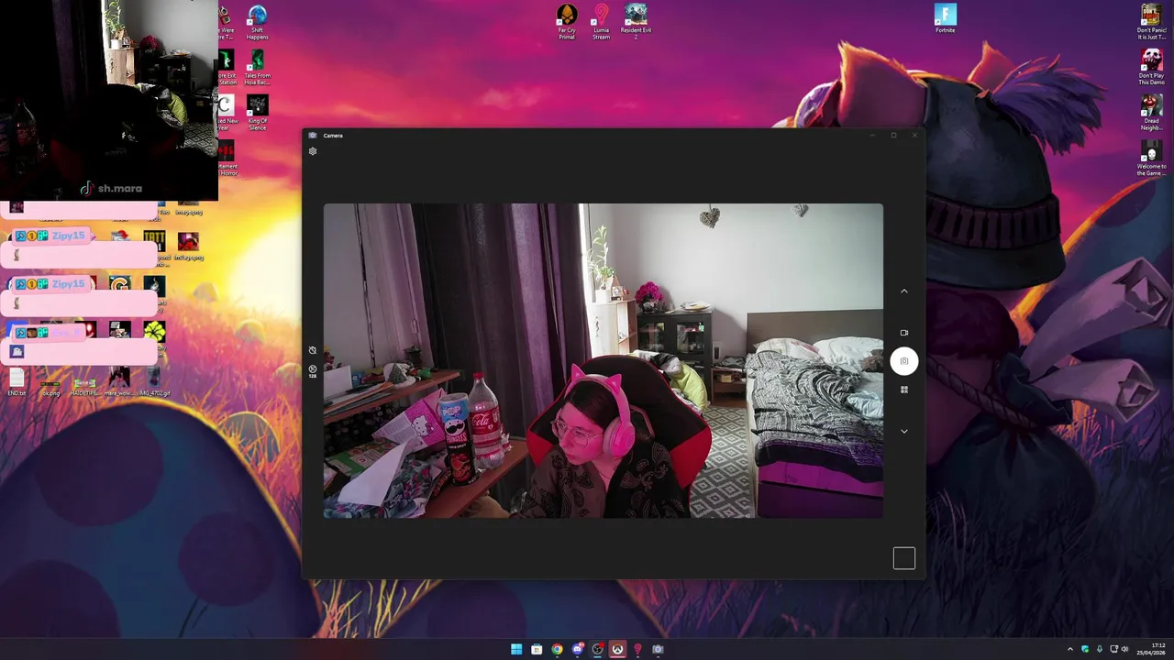Open Google Chrome from taskbar
The height and width of the screenshot is (660, 1174).
click(x=557, y=649)
